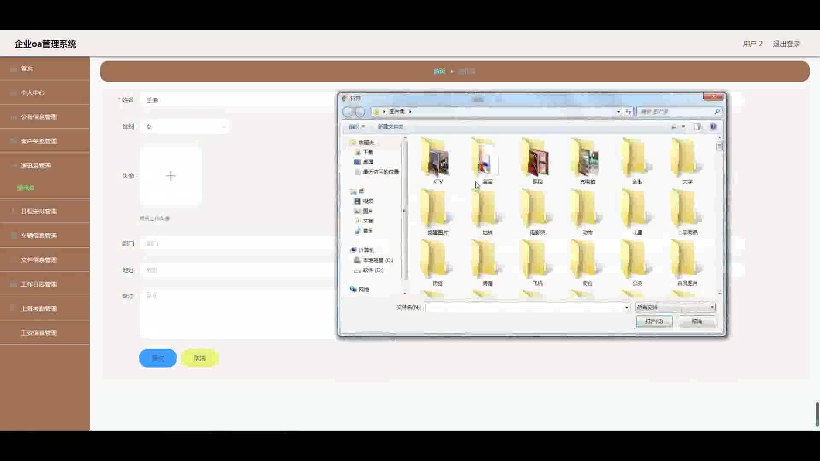The width and height of the screenshot is (820, 461).
Task: Open the 二手商品 folder
Action: point(687,212)
